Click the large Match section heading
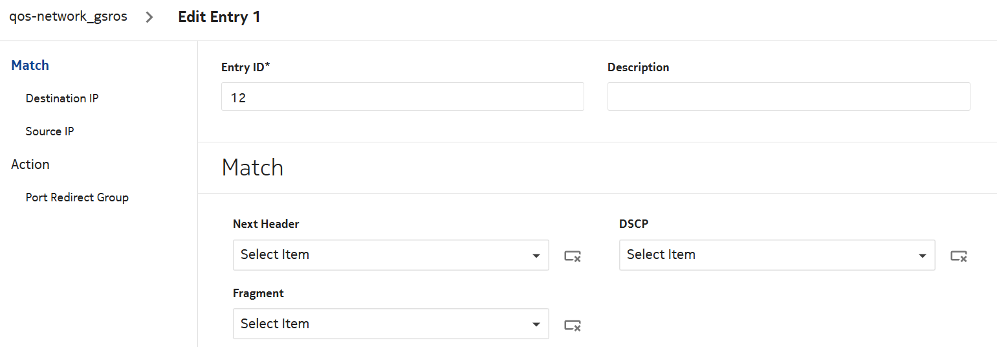The height and width of the screenshot is (347, 997). [x=252, y=168]
